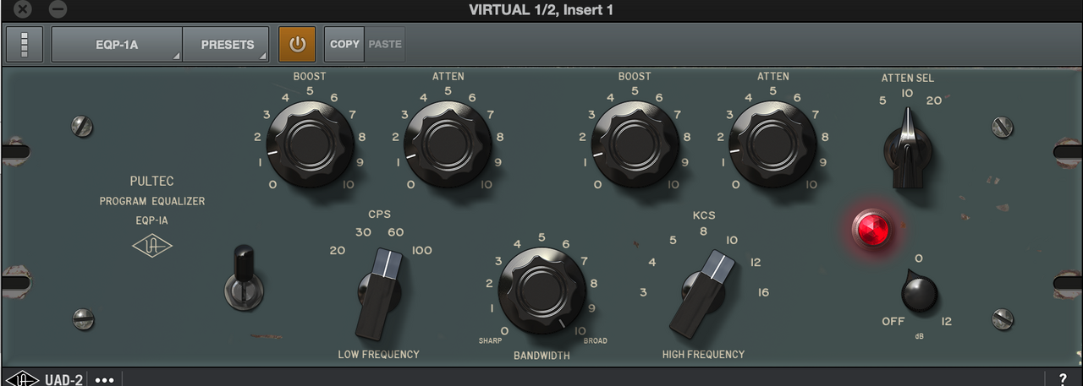The image size is (1083, 386).
Task: Click the 12 label beside gain knob
Action: [x=947, y=322]
